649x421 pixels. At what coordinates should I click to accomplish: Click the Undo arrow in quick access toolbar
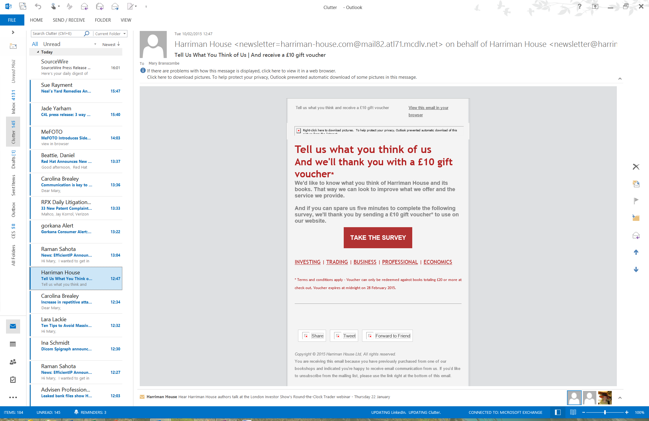pyautogui.click(x=38, y=6)
